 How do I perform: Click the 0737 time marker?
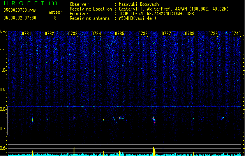pyautogui.click(x=166, y=34)
